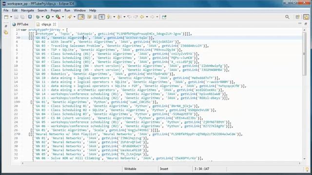Open the Debug dropdown arrow

[42, 17]
